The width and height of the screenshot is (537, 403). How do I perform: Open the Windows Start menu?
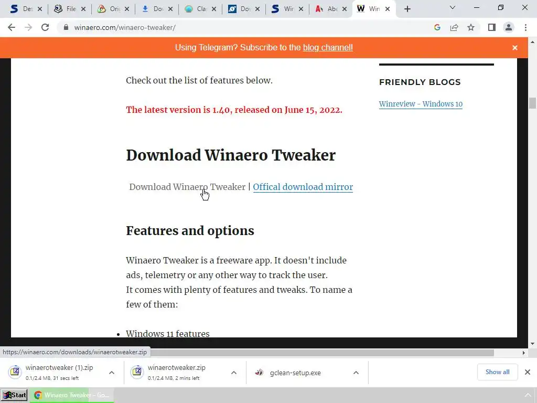pos(14,395)
